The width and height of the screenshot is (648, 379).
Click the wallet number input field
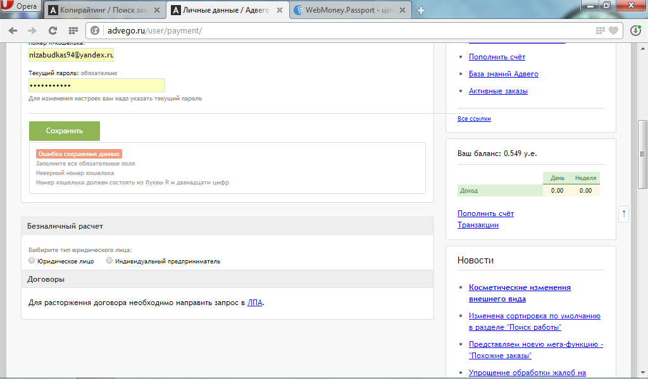[71, 55]
